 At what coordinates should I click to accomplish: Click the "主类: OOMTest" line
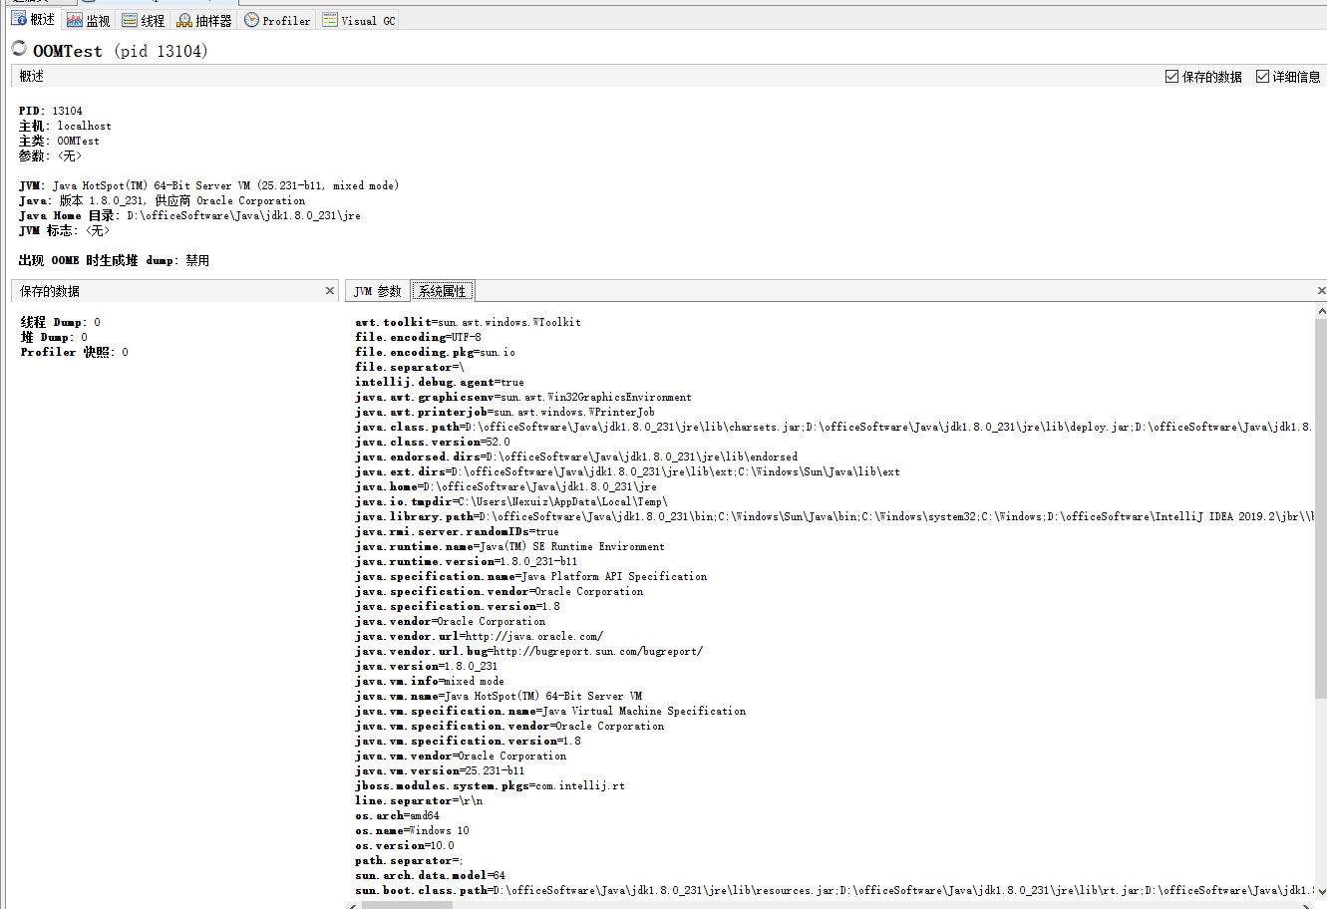click(59, 141)
